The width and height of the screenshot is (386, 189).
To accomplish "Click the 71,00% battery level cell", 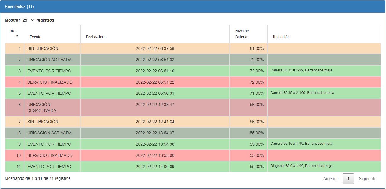I will click(x=257, y=93).
